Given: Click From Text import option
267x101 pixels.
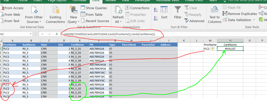Looking at the screenshot, I should tap(10, 21).
